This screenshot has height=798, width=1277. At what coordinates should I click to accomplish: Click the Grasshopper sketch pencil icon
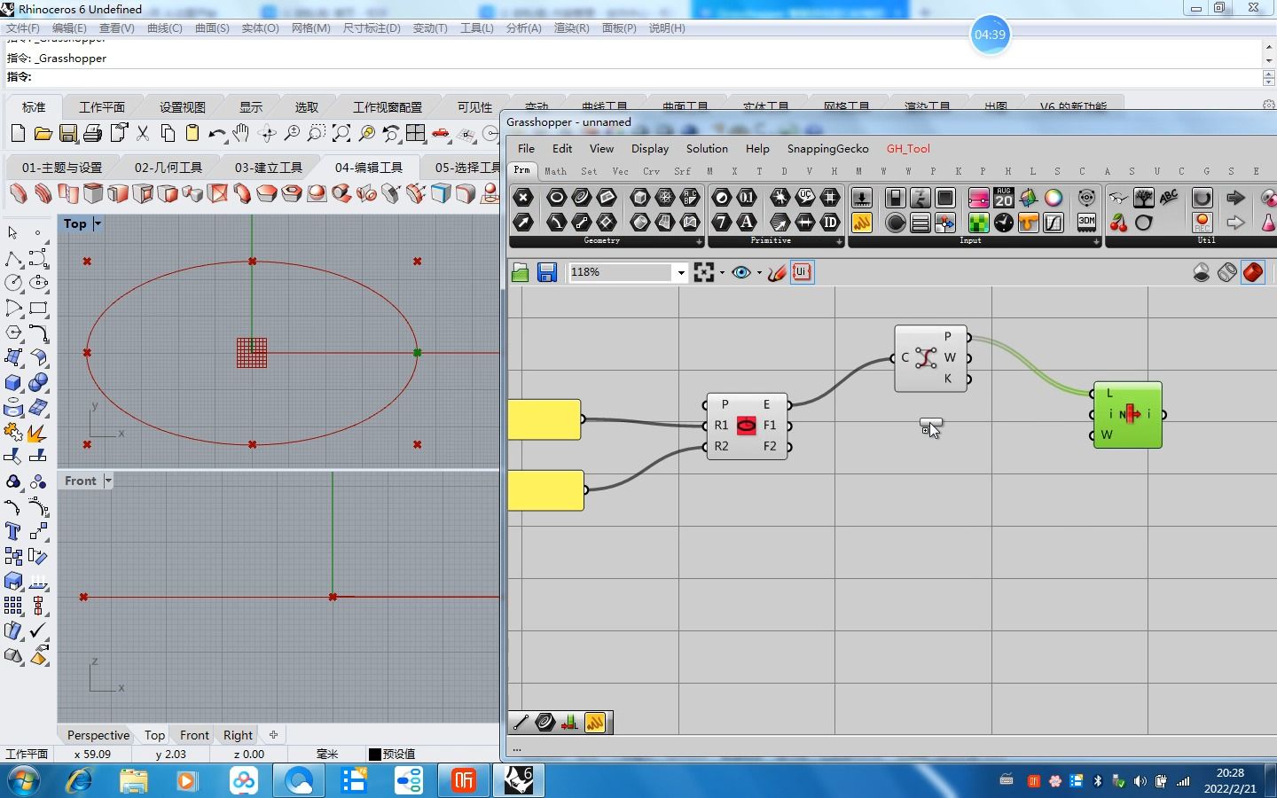click(777, 272)
